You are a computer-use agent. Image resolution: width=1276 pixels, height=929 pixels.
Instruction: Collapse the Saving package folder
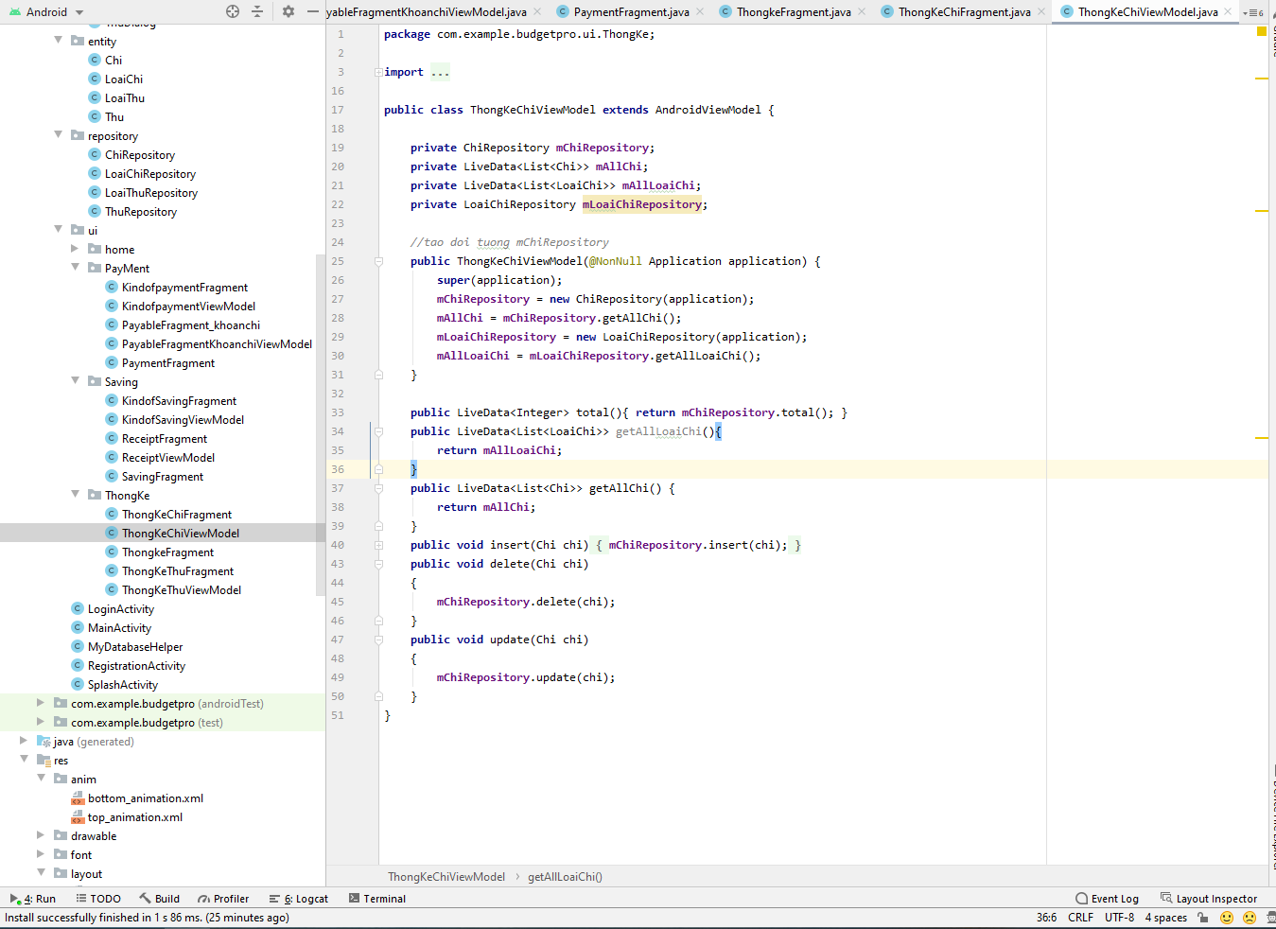click(x=76, y=381)
